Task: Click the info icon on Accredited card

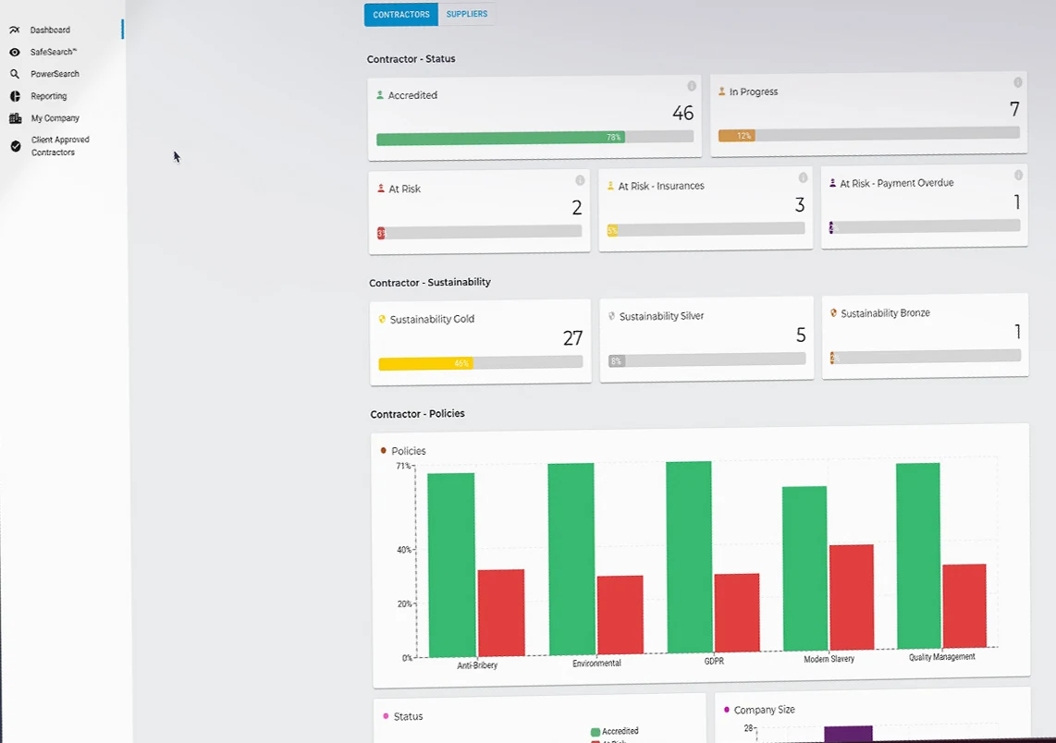Action: click(692, 85)
